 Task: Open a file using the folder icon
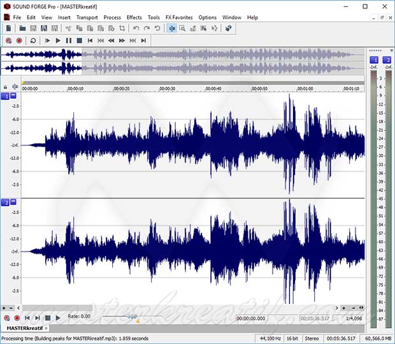click(x=22, y=28)
